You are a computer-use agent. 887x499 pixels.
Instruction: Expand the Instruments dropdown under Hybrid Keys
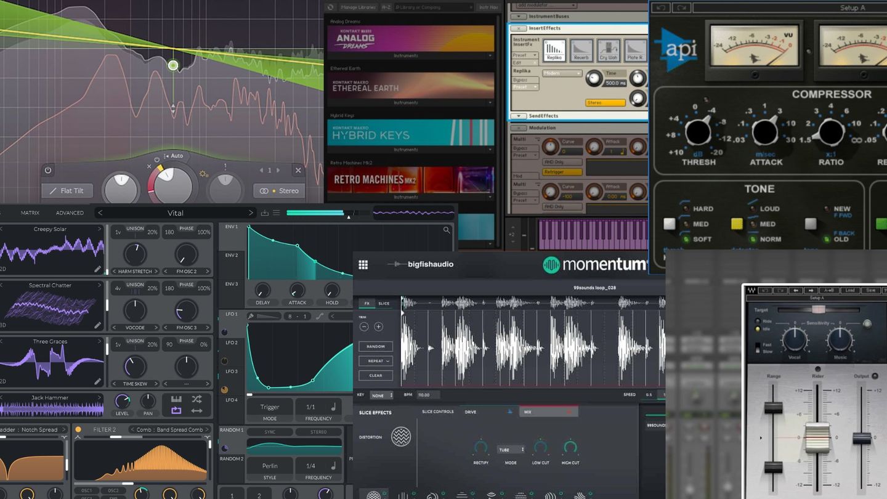[x=490, y=150]
